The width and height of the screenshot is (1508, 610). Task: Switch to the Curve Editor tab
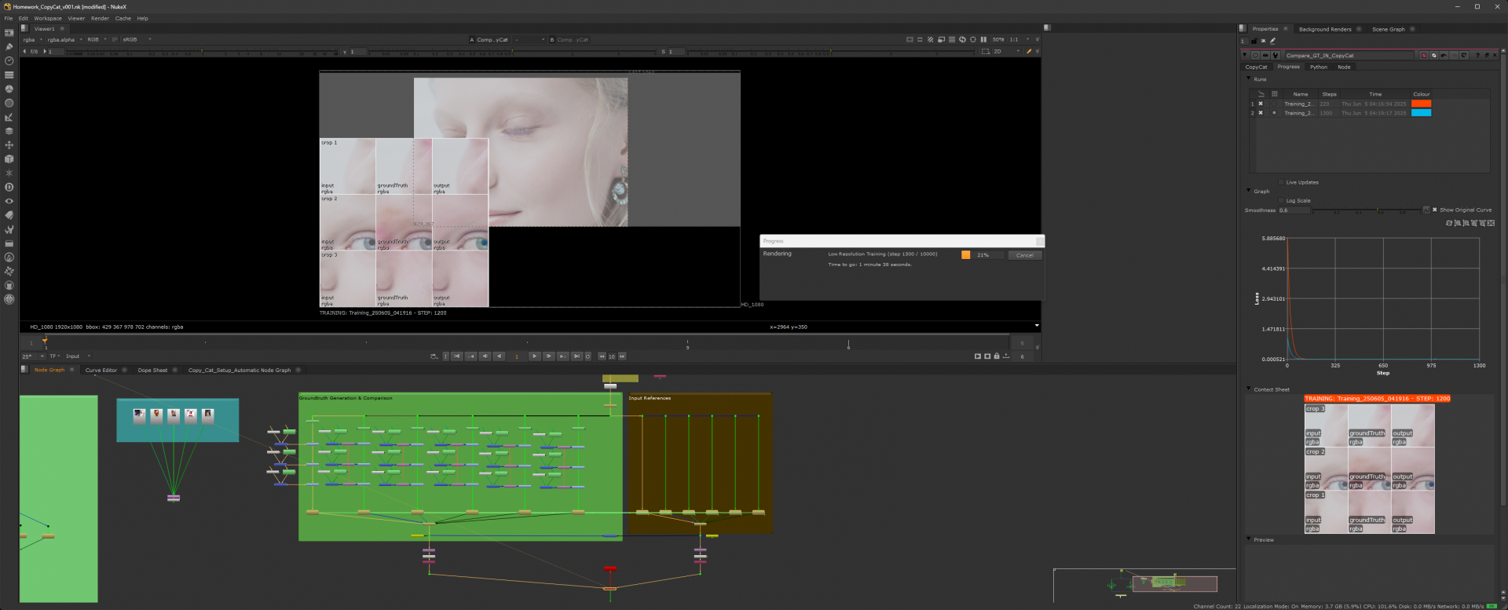pyautogui.click(x=101, y=370)
